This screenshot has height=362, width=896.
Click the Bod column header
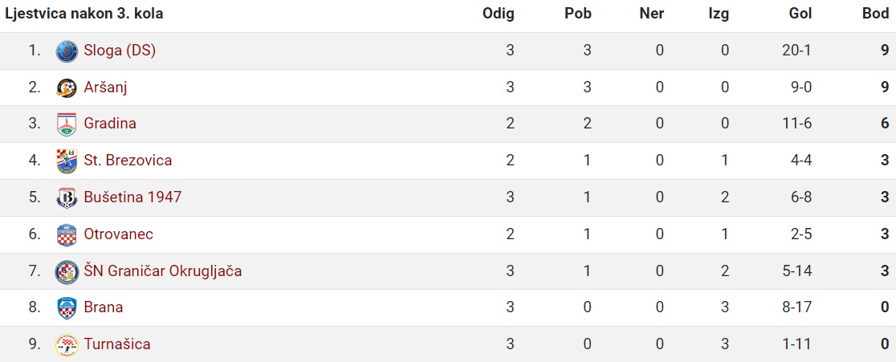coord(875,14)
